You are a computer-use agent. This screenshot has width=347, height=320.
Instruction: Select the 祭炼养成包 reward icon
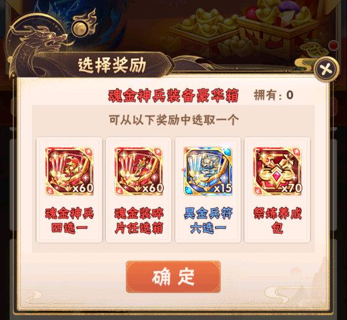tap(278, 171)
